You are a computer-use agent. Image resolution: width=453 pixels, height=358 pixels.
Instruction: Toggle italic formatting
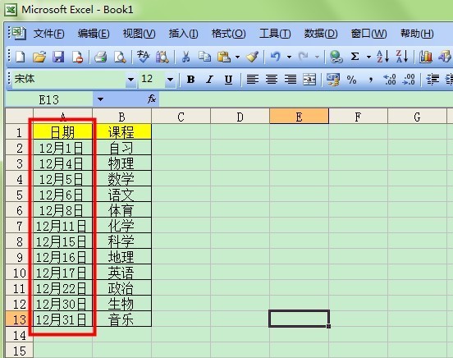click(210, 79)
